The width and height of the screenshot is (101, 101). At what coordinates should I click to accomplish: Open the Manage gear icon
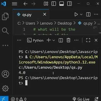5,88
